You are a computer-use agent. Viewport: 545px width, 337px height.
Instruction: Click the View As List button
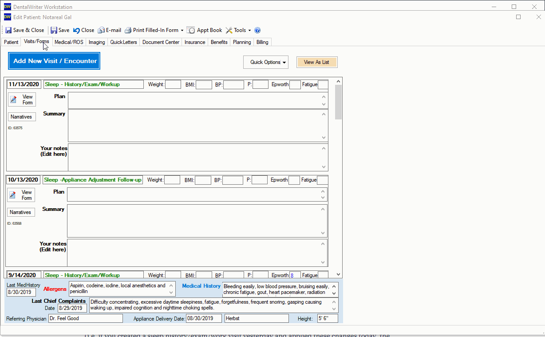317,62
